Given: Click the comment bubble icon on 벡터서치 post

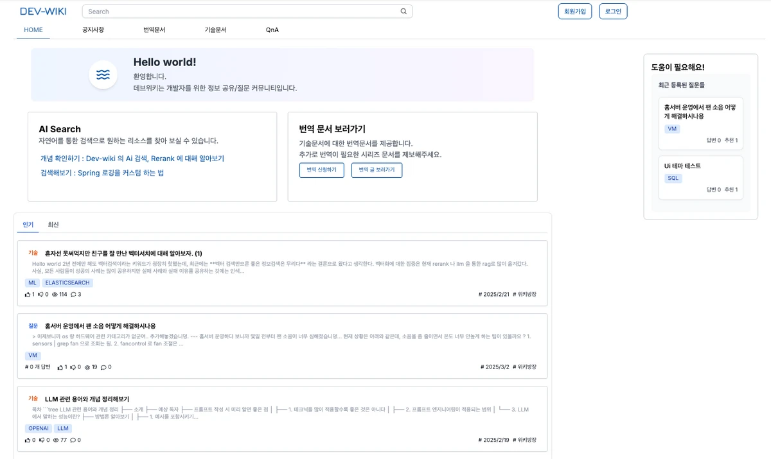Looking at the screenshot, I should (x=73, y=295).
